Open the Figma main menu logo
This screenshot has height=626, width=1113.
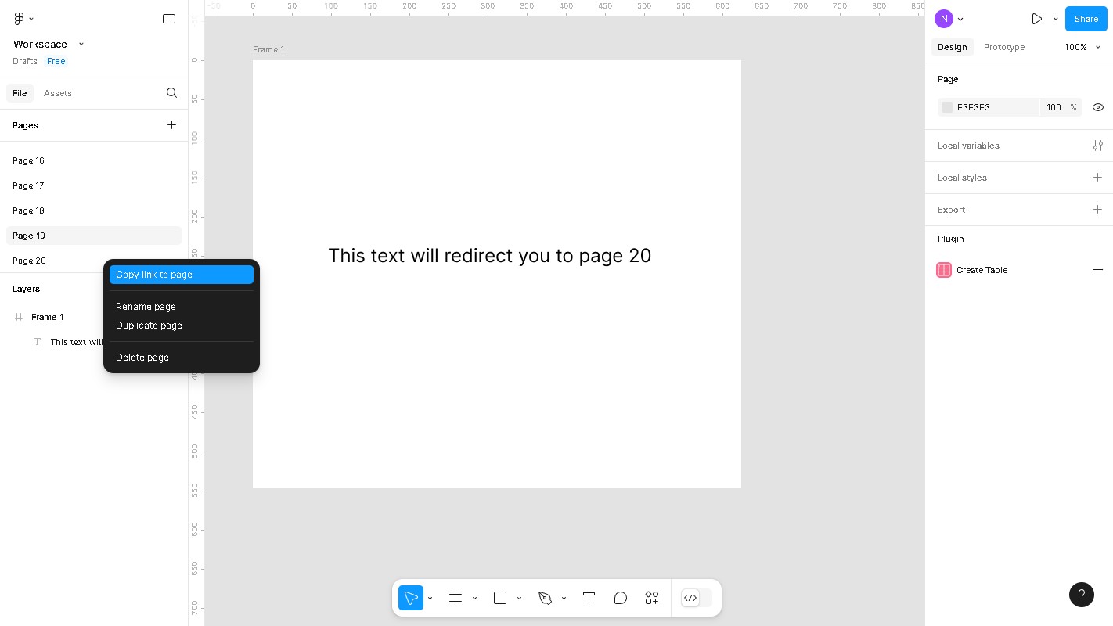point(19,19)
